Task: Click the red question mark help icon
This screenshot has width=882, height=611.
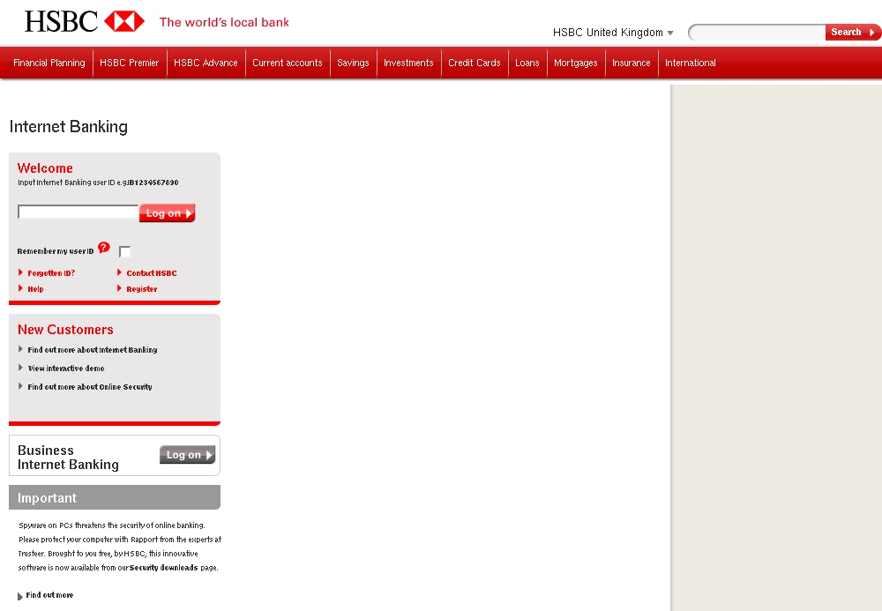Action: [104, 248]
